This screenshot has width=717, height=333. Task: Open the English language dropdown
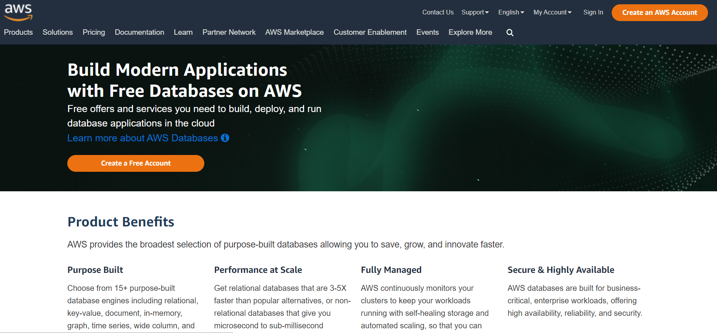coord(511,12)
